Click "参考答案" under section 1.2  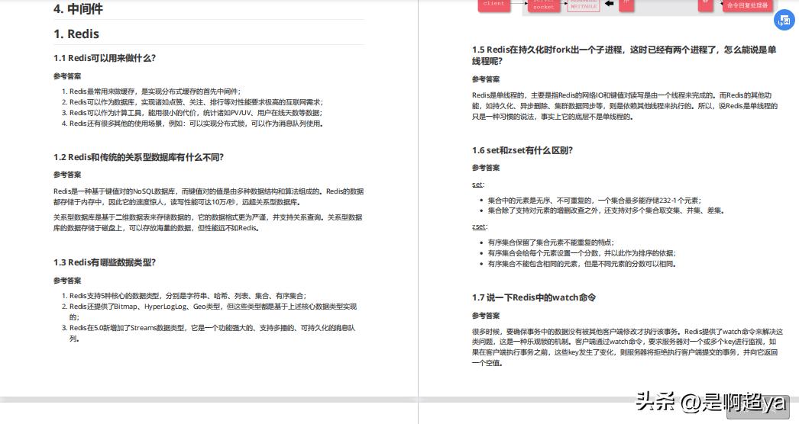(x=67, y=175)
